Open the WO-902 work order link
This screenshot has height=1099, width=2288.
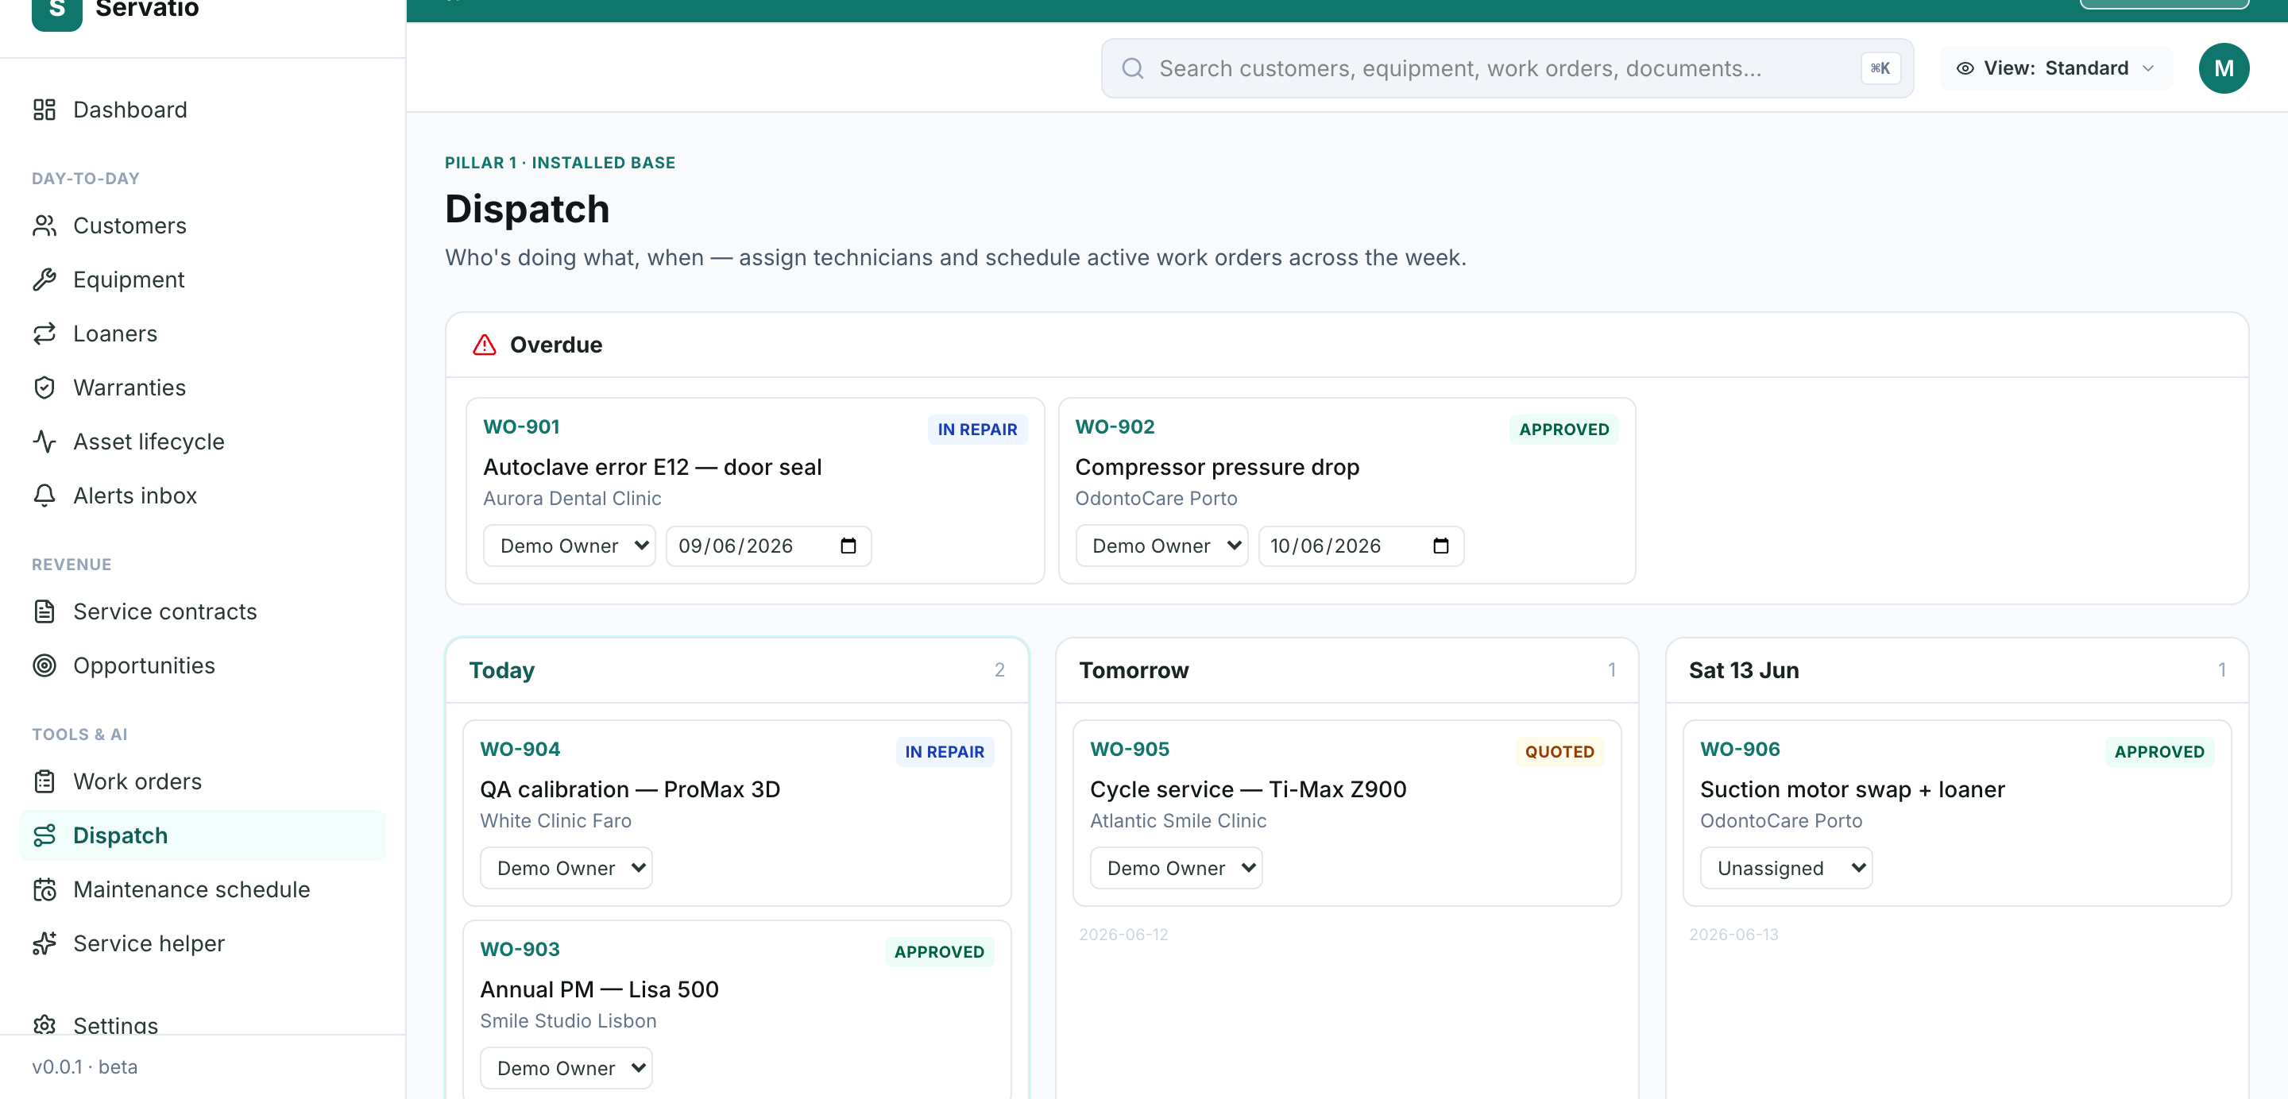(1115, 427)
